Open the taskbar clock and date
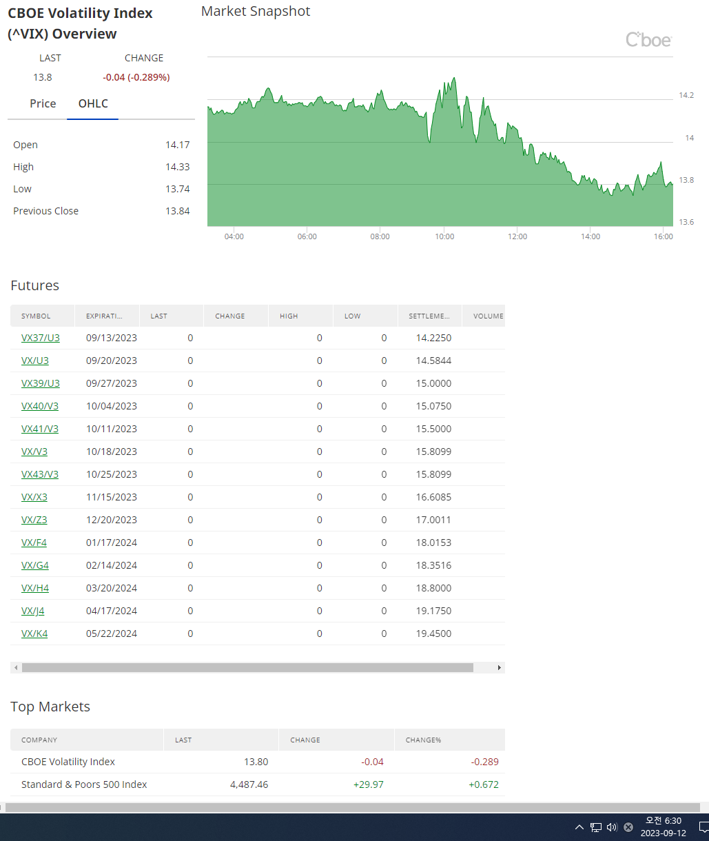 click(664, 827)
